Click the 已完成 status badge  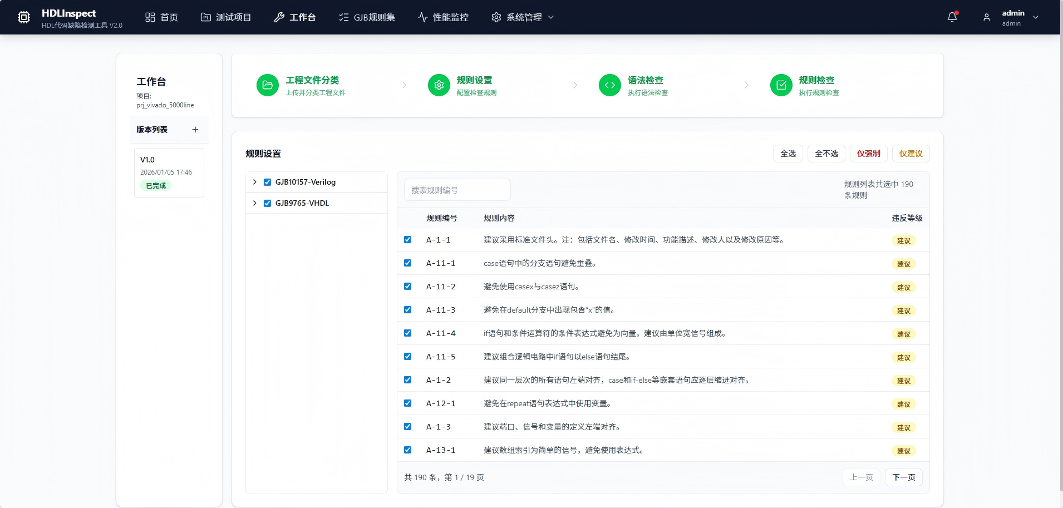(x=156, y=186)
